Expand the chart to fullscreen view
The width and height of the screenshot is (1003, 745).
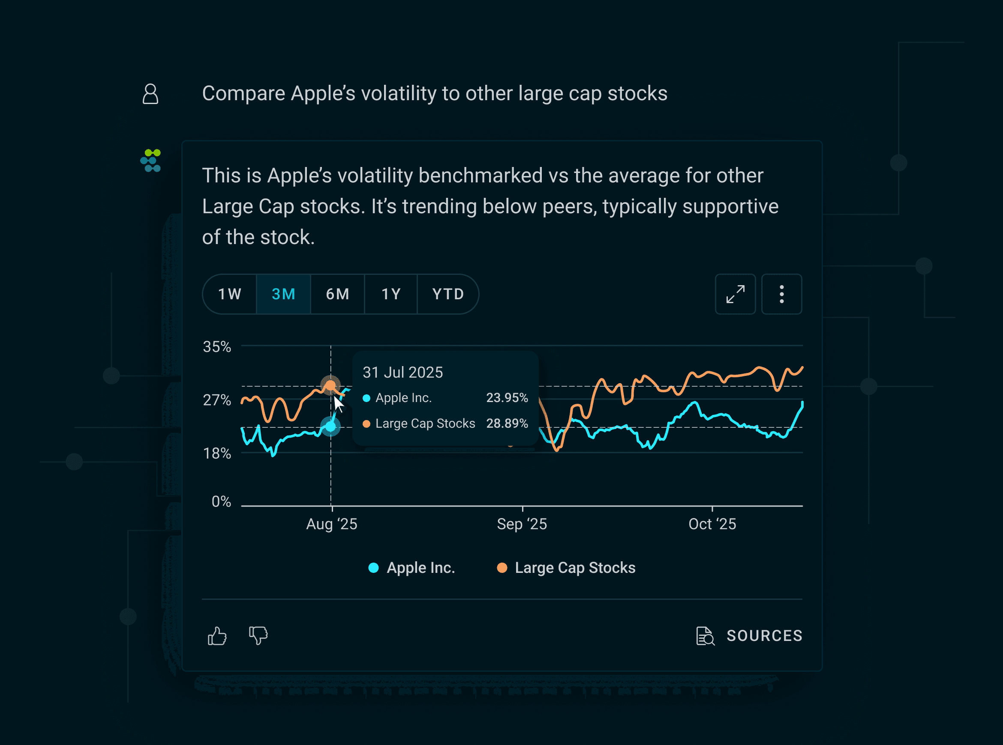click(x=736, y=294)
